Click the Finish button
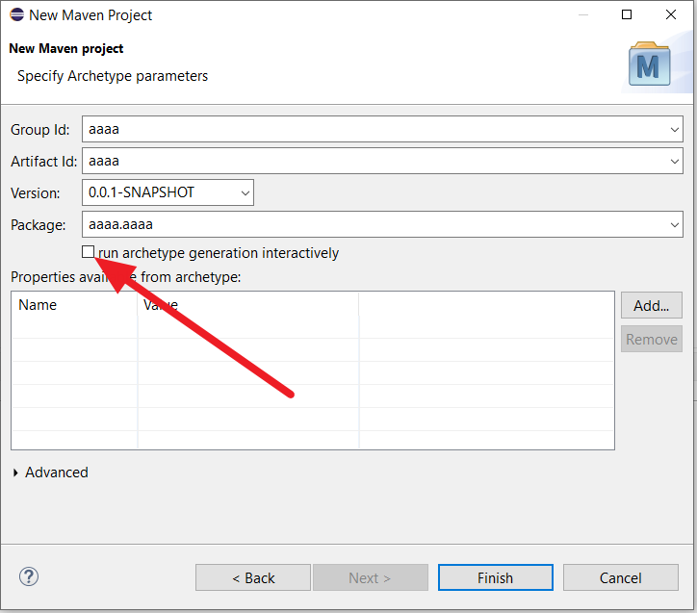 coord(495,577)
